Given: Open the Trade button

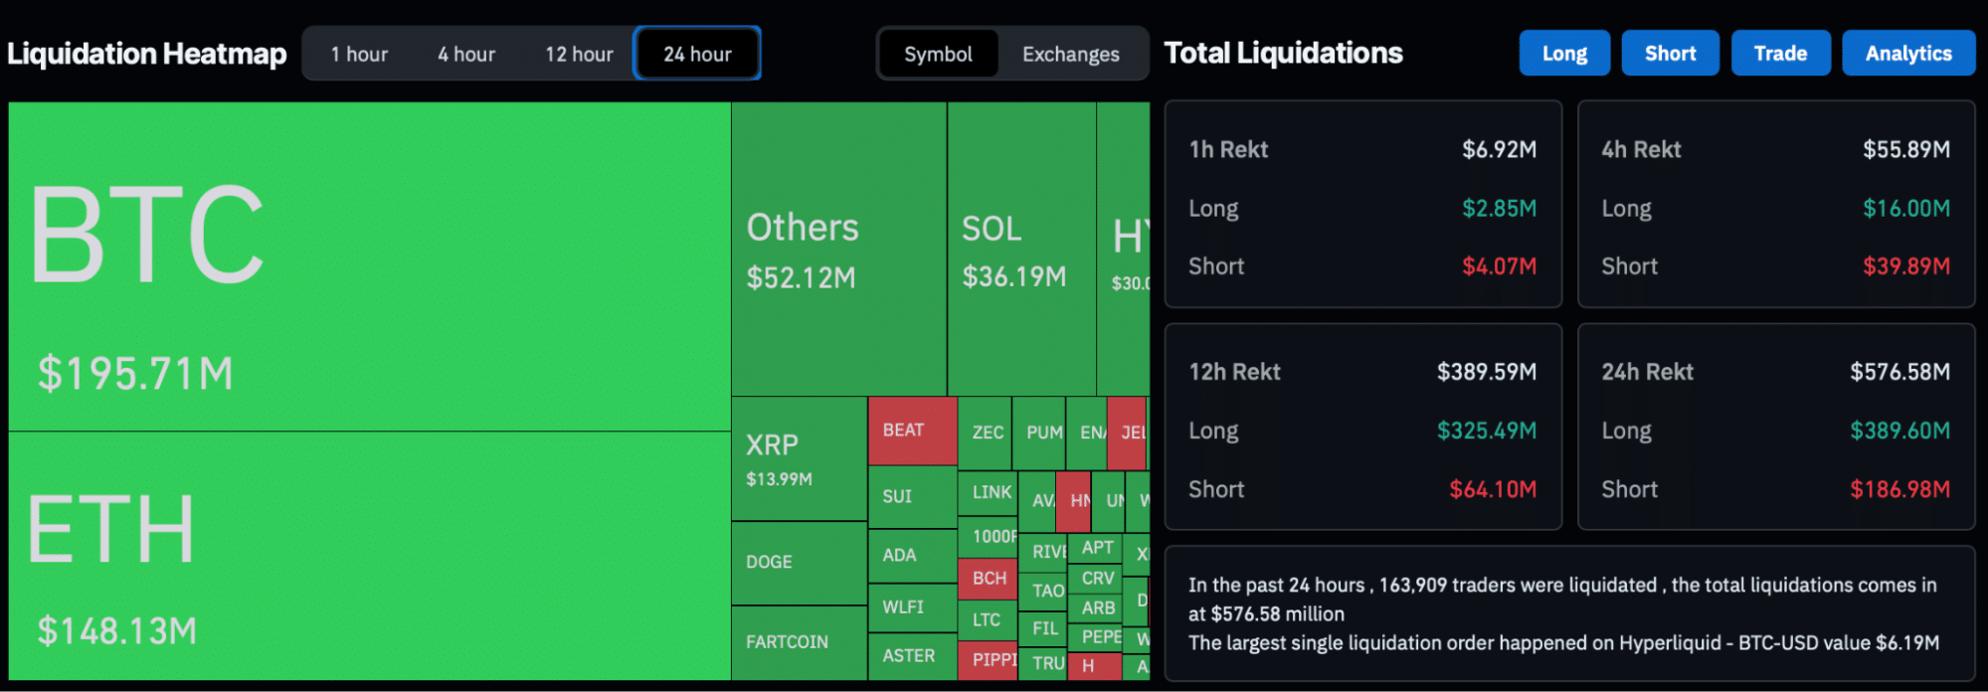Looking at the screenshot, I should coord(1779,54).
